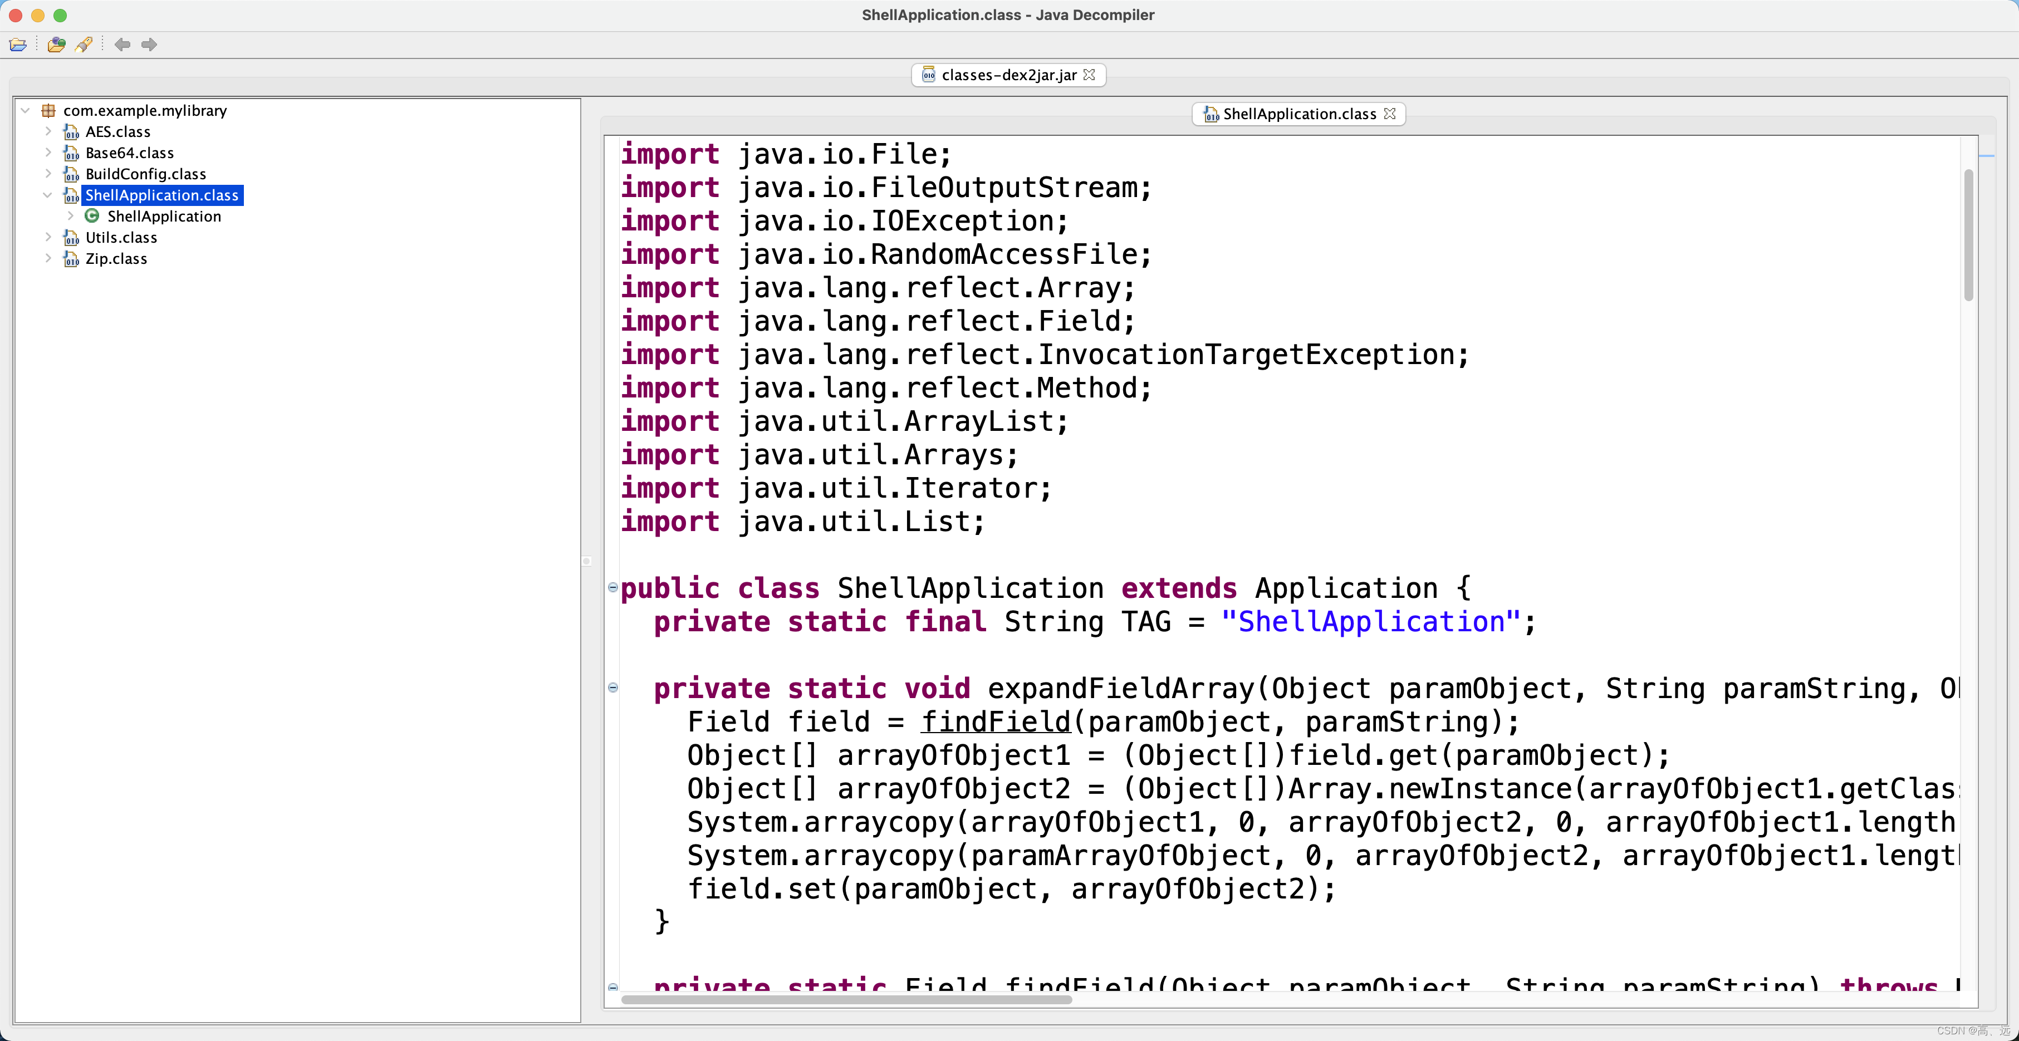
Task: Click the import java.lang.reflect.InvocationTargetException line
Action: point(1045,354)
